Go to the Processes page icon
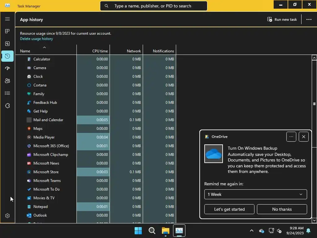Image resolution: width=317 pixels, height=238 pixels. click(7, 31)
